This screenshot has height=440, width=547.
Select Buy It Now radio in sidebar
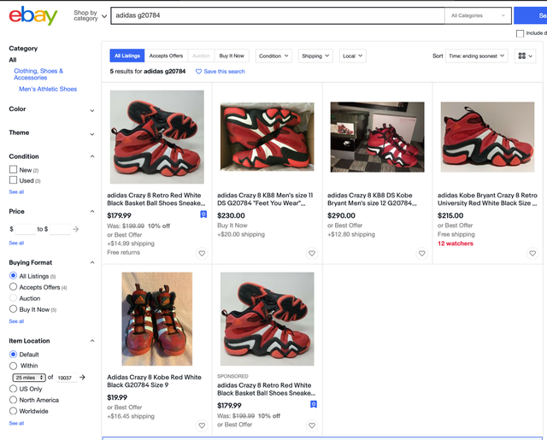pos(14,309)
